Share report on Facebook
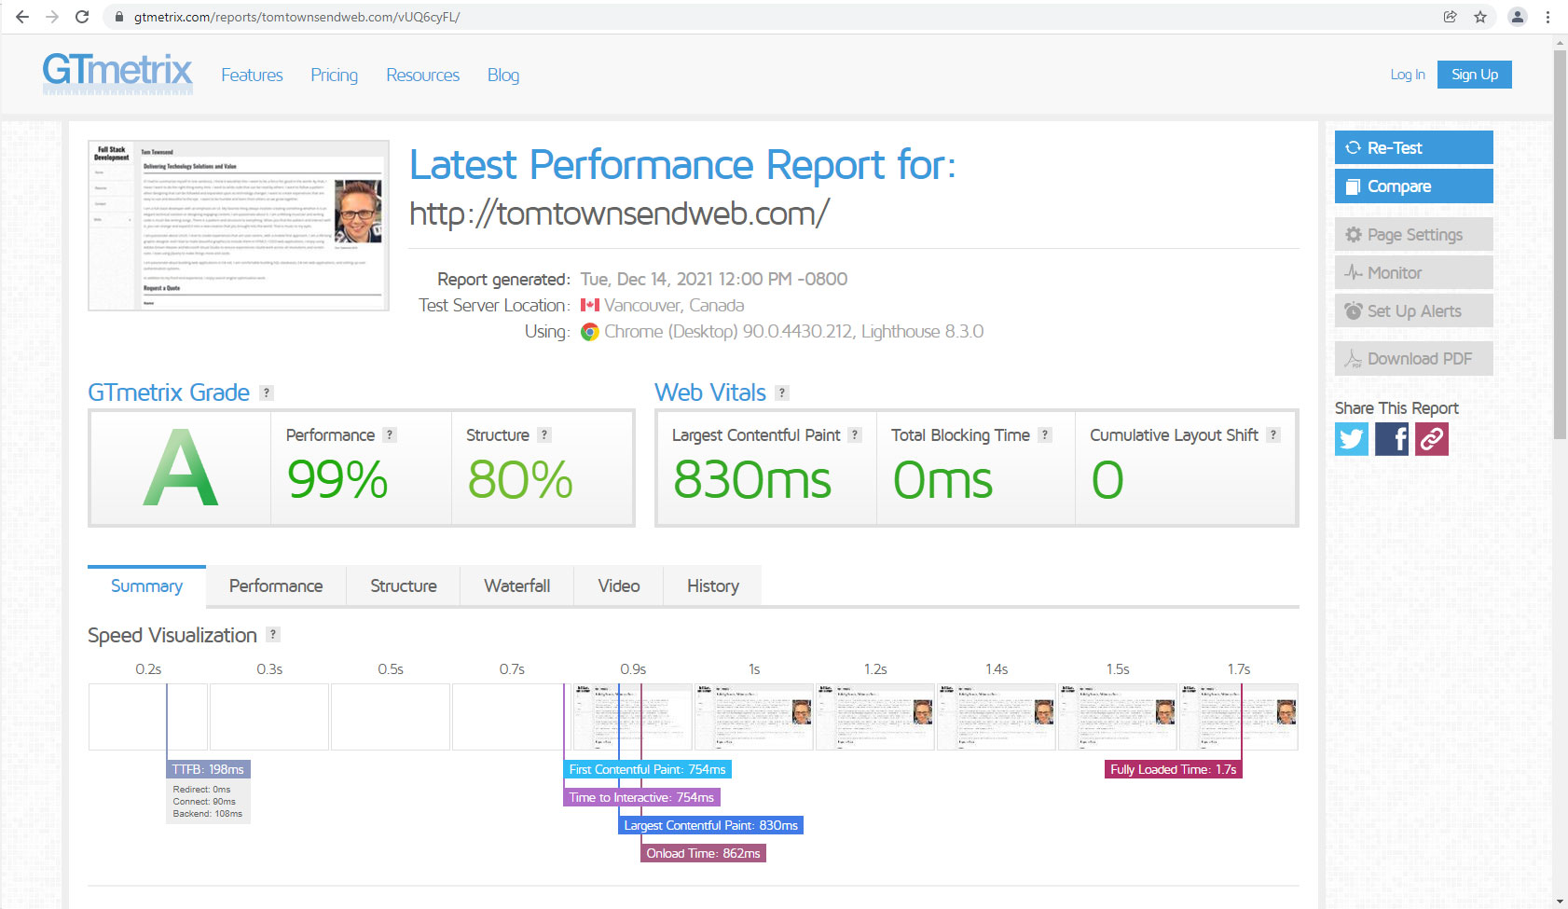The width and height of the screenshot is (1568, 909). point(1392,438)
